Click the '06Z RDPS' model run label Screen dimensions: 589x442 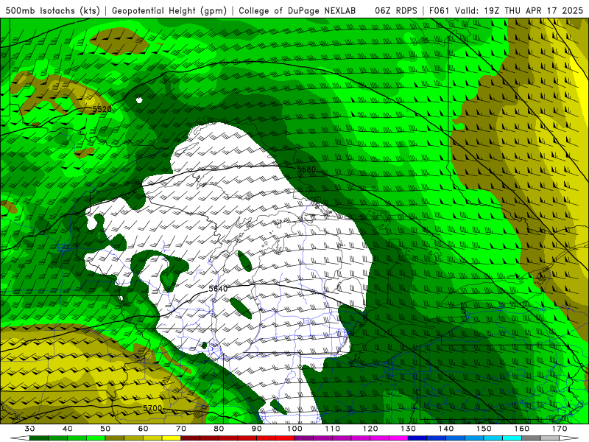pos(396,11)
